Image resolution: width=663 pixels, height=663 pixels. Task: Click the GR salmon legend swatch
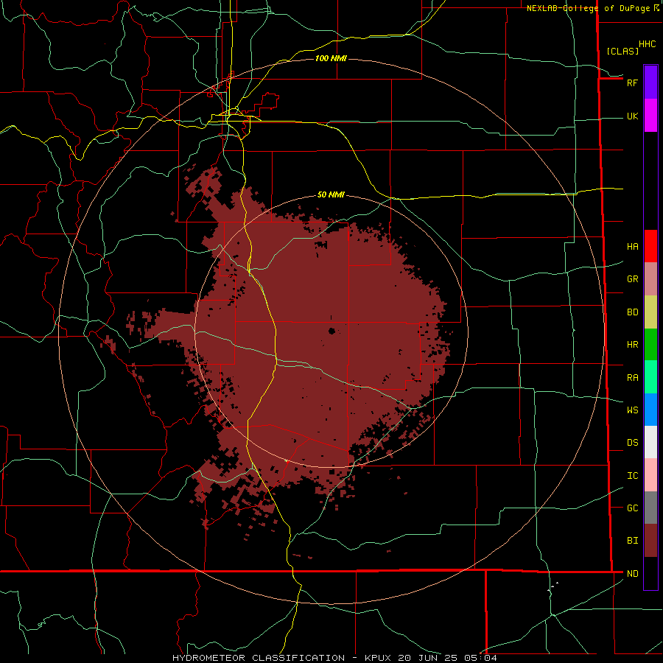click(x=650, y=279)
